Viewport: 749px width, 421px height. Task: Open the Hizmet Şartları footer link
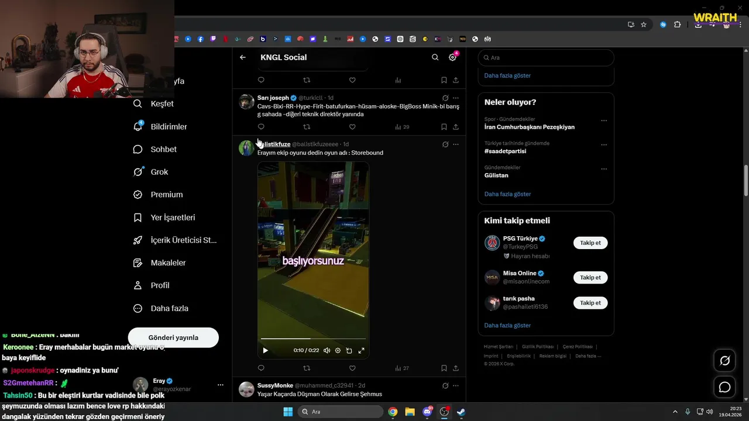click(x=499, y=347)
